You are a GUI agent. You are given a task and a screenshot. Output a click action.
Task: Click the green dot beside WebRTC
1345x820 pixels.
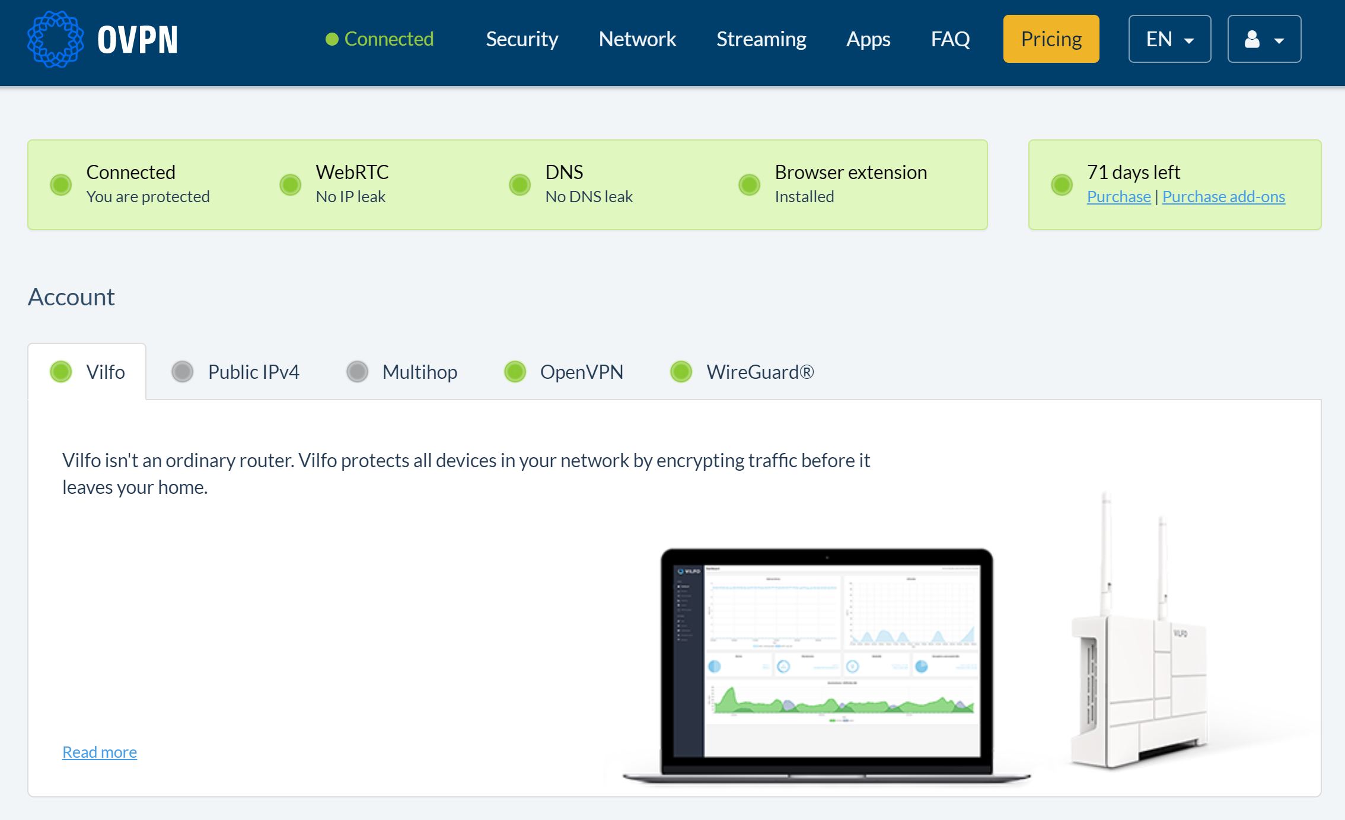(290, 184)
